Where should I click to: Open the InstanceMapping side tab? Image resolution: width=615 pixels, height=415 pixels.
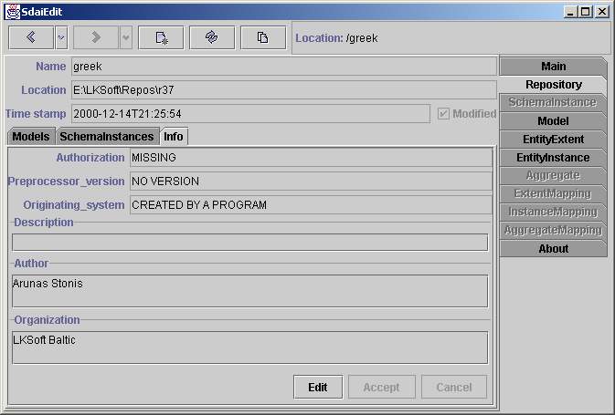[553, 212]
